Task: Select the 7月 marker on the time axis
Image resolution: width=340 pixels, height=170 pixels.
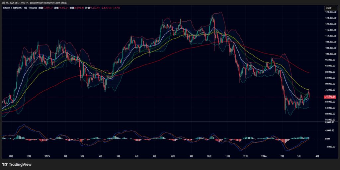Action: click(x=154, y=156)
